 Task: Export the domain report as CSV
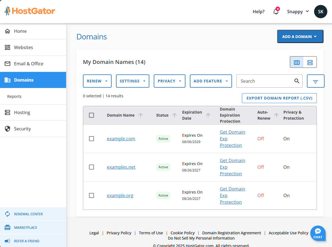[x=279, y=98]
